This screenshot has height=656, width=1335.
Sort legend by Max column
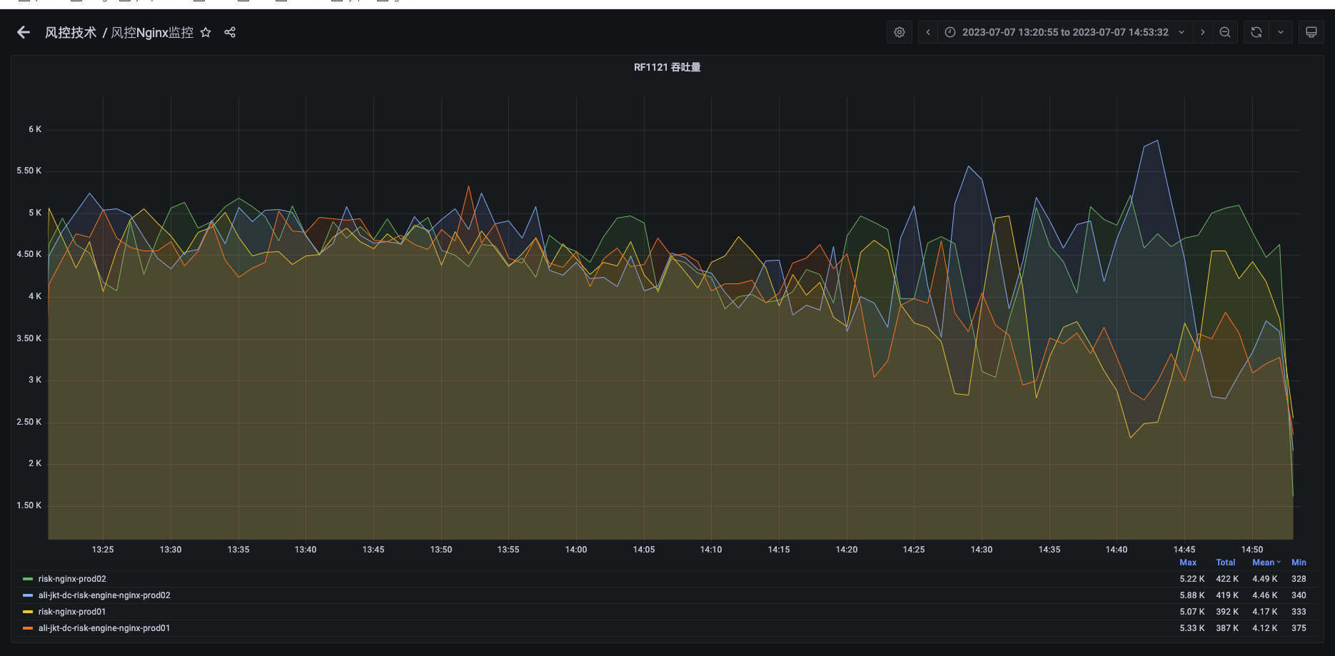(1188, 562)
